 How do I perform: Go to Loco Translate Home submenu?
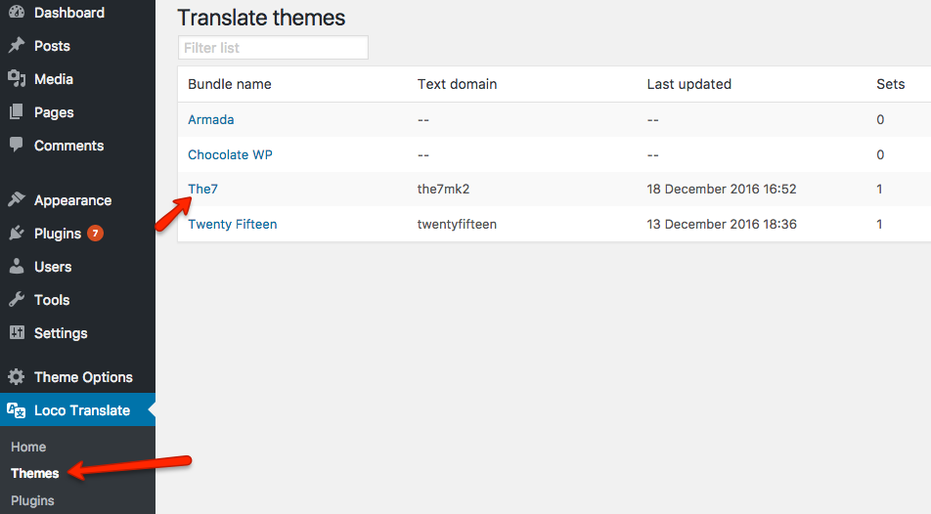click(28, 447)
